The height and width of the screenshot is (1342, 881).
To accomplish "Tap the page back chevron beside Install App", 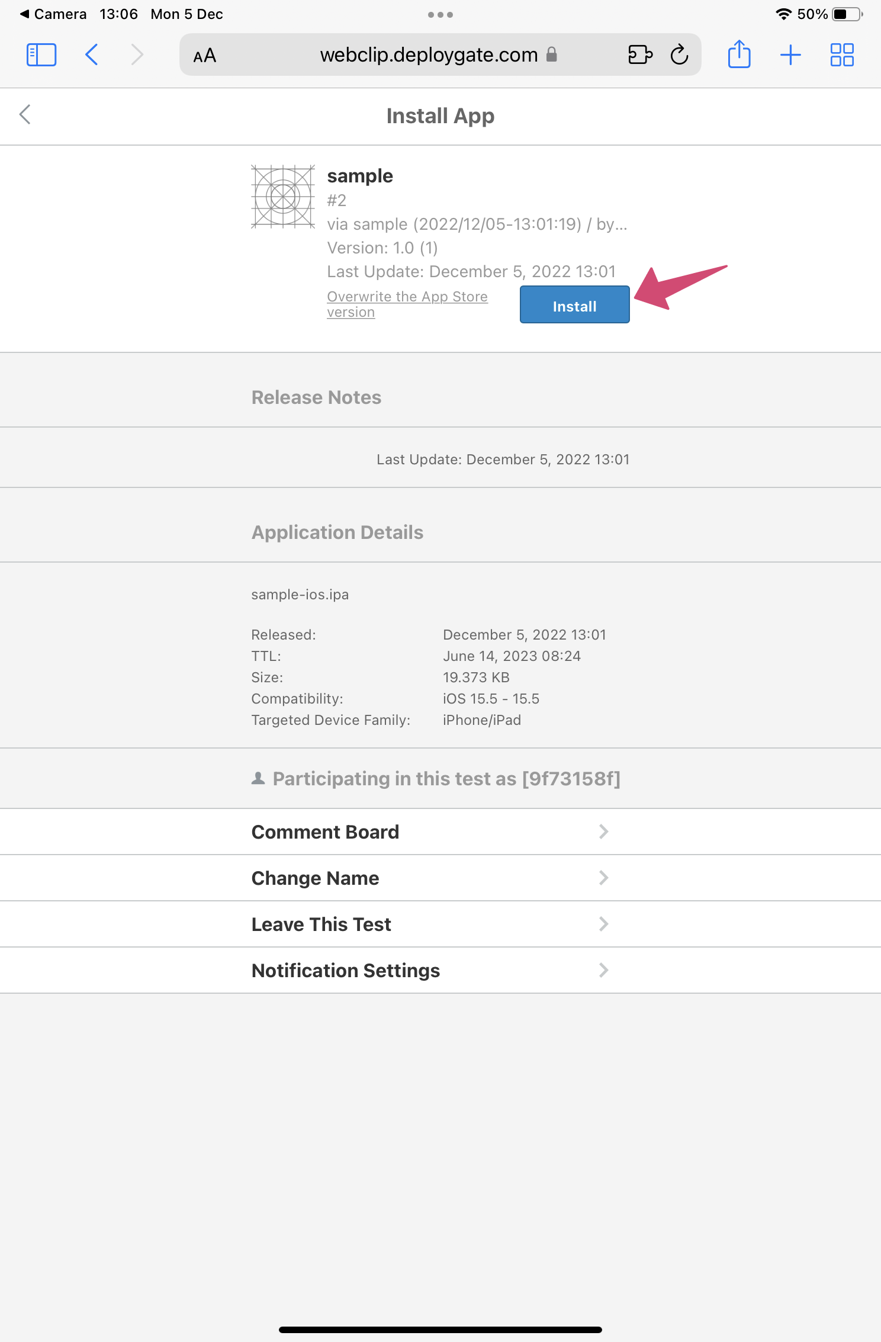I will coord(25,115).
